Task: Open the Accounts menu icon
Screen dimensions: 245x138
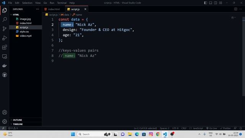Action: pyautogui.click(x=5, y=112)
